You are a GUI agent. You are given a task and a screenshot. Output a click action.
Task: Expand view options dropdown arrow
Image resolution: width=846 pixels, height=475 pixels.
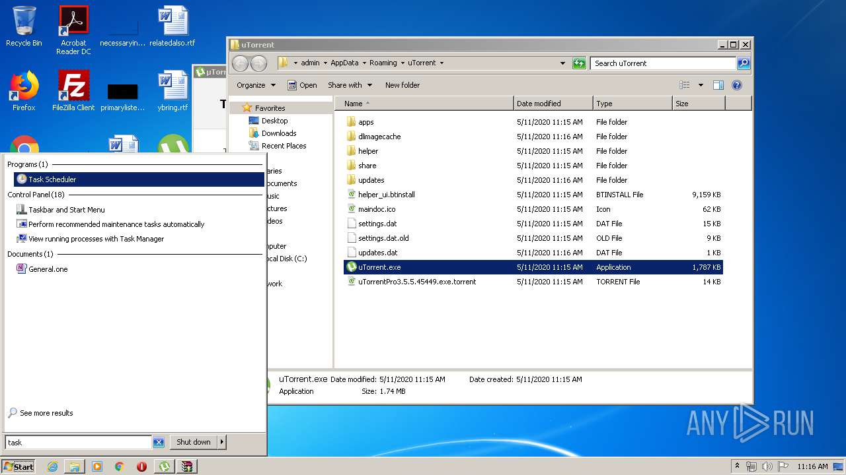(701, 85)
